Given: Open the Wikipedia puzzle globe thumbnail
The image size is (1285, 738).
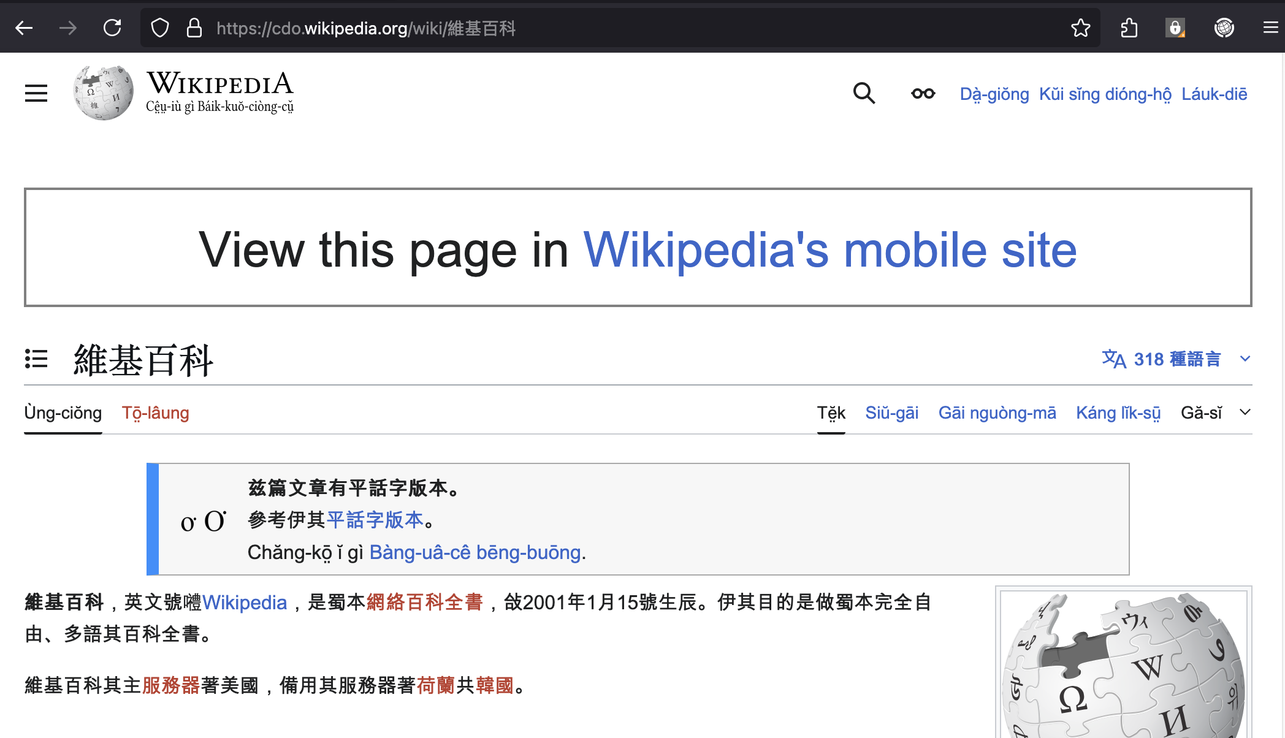Looking at the screenshot, I should coord(1123,665).
